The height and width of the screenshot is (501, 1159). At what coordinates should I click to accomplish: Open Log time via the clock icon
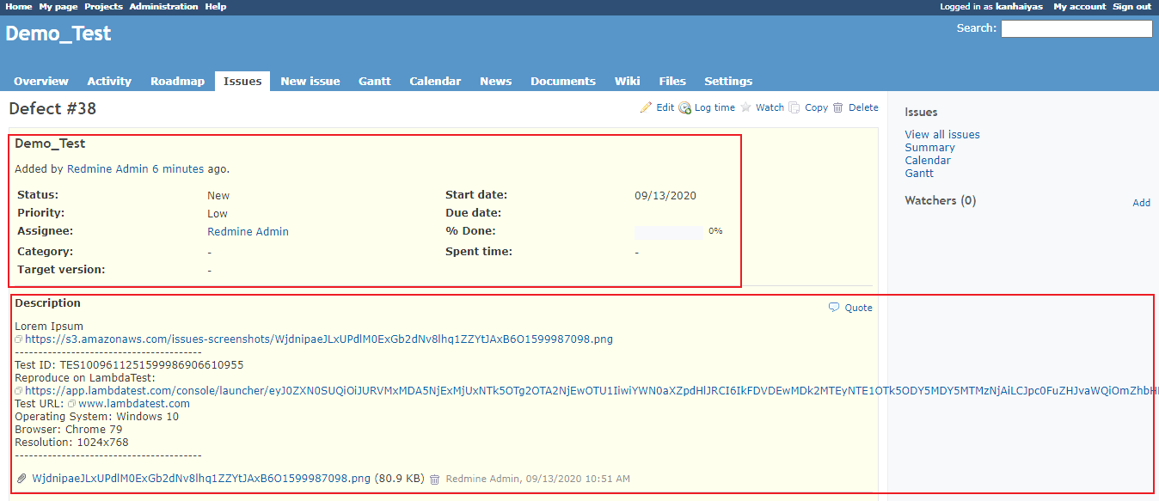click(684, 107)
